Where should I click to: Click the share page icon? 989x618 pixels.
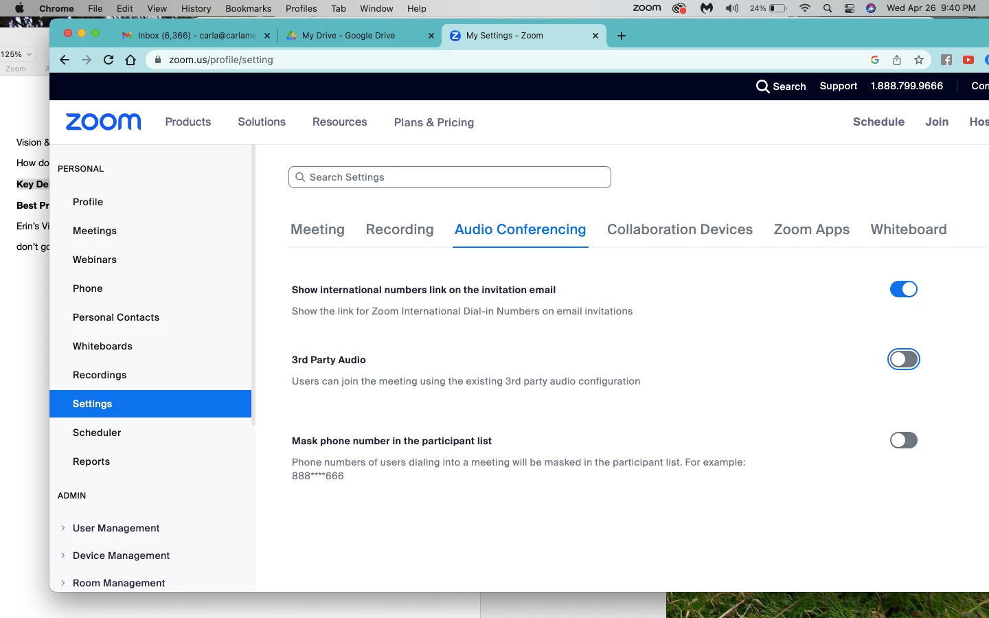(897, 60)
